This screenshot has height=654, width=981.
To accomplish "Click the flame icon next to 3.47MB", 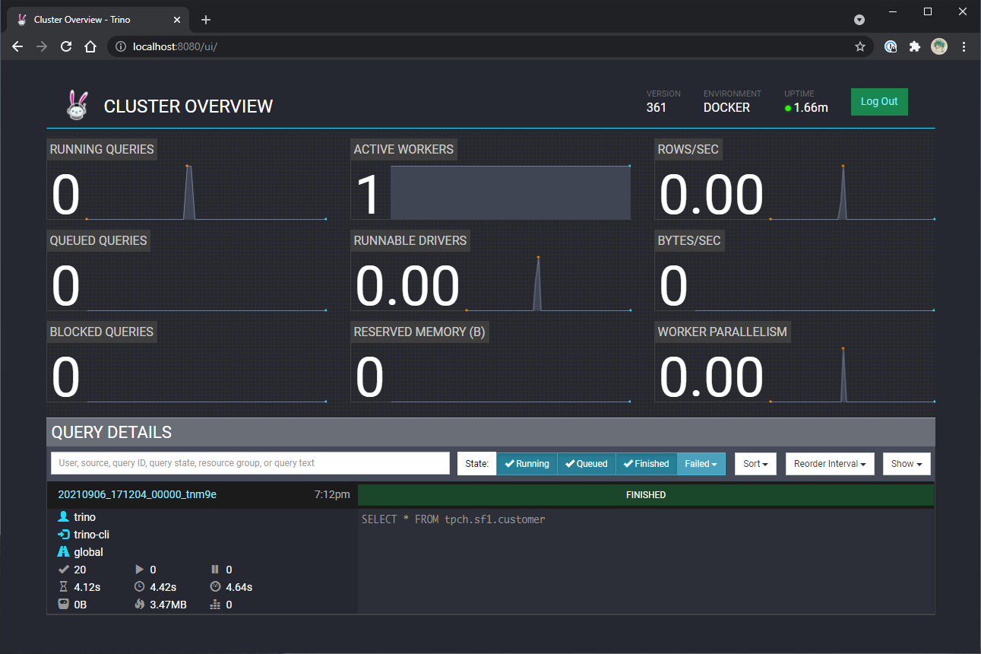I will pyautogui.click(x=139, y=605).
